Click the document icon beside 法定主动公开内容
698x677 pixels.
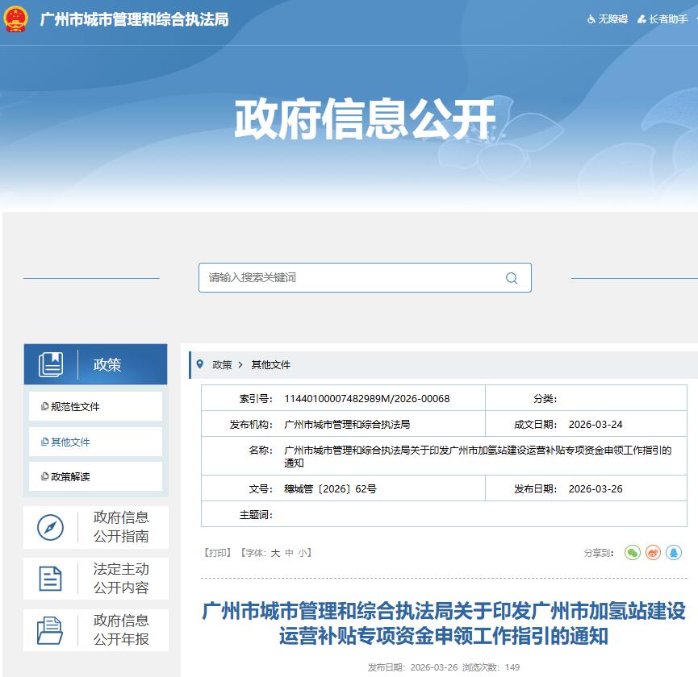tap(51, 579)
